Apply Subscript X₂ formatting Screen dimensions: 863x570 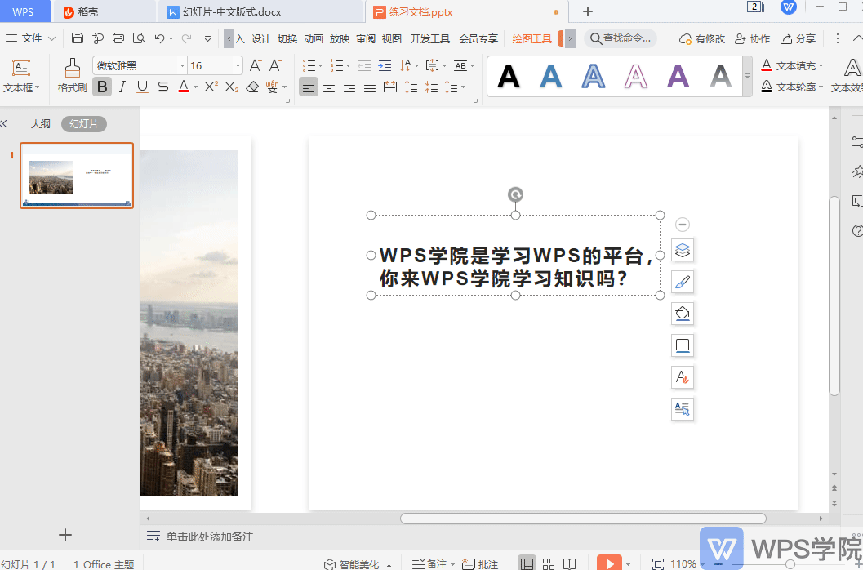(x=232, y=87)
